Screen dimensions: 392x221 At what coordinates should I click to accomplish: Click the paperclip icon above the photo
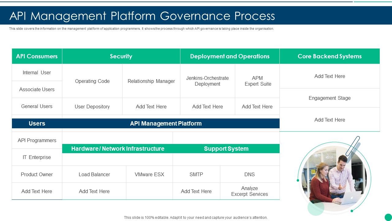point(353,146)
